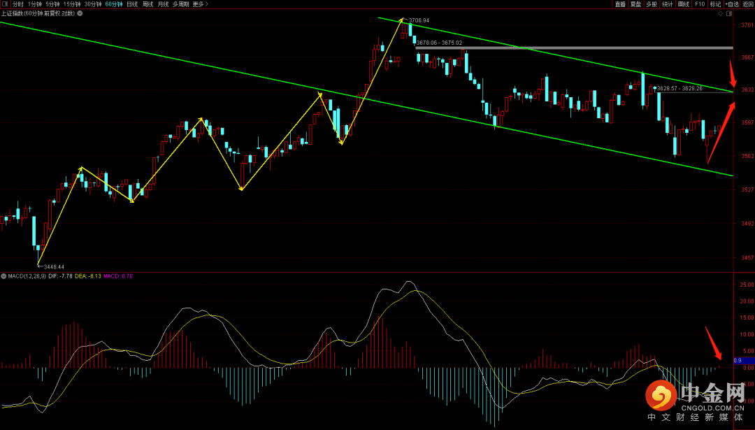The height and width of the screenshot is (430, 755).
Task: Switch to the 5分钟 period
Action: point(53,4)
